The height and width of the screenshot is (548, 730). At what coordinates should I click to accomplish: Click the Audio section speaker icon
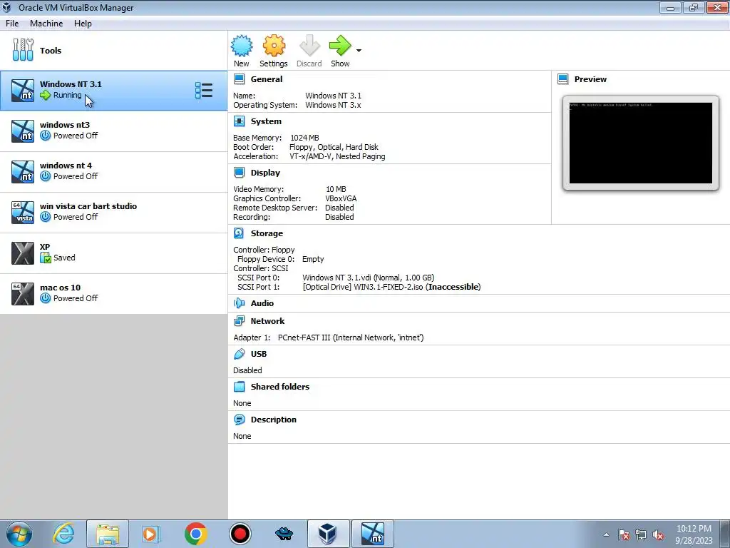[240, 303]
